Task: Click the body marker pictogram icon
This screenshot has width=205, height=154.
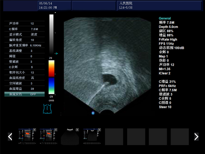Action: (x=47, y=109)
